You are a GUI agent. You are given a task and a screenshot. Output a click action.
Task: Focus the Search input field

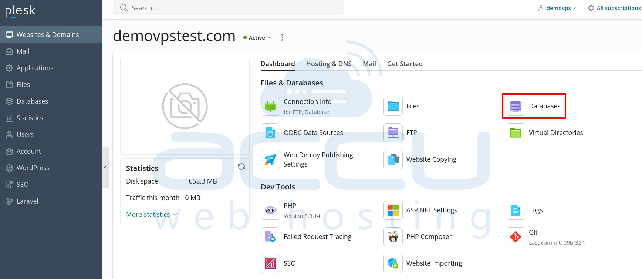pyautogui.click(x=228, y=8)
